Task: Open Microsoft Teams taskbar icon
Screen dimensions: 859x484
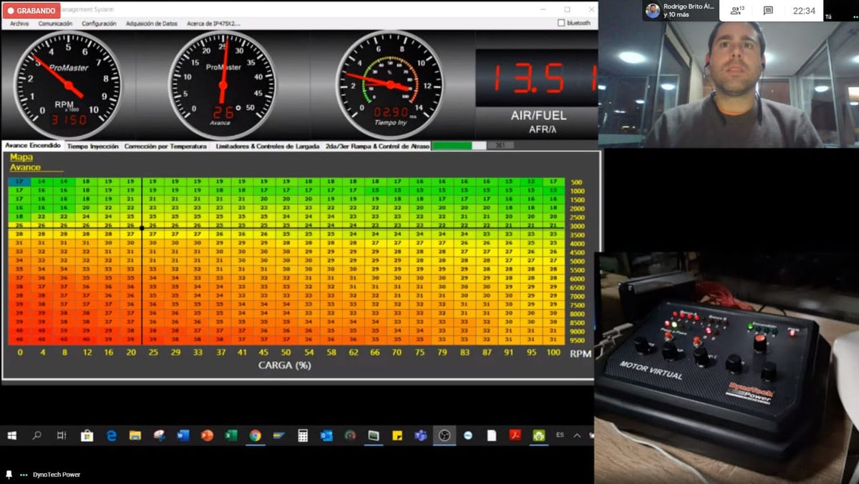Action: coord(421,435)
